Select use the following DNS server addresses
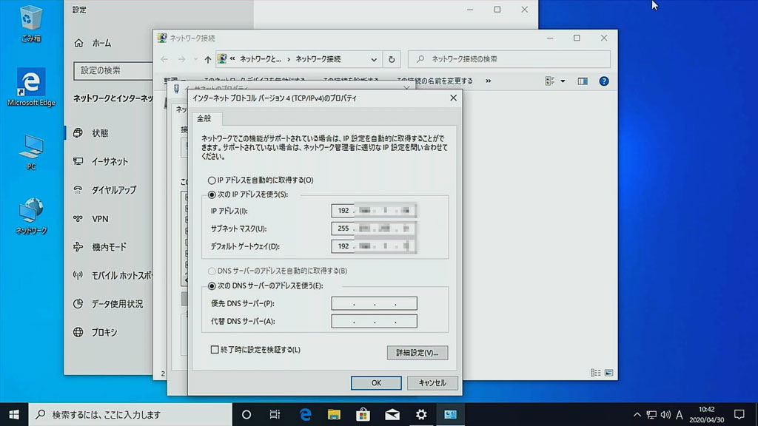 pos(212,285)
